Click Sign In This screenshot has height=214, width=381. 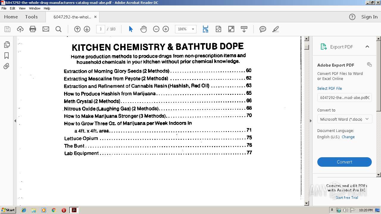coord(369,17)
